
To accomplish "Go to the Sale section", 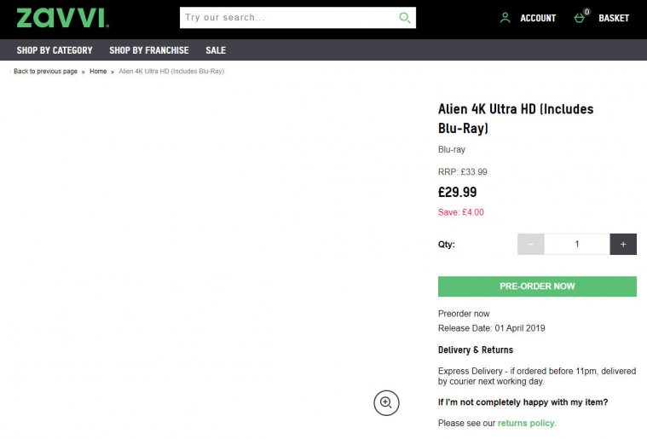I will [x=216, y=50].
